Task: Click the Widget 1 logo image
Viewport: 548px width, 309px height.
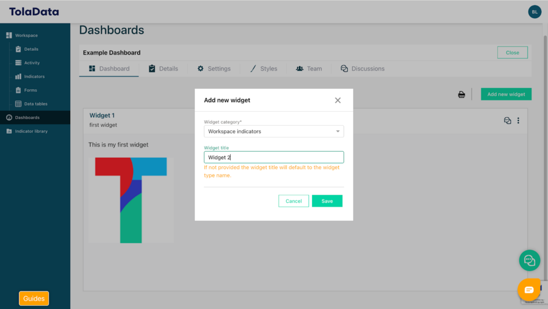Action: (131, 200)
